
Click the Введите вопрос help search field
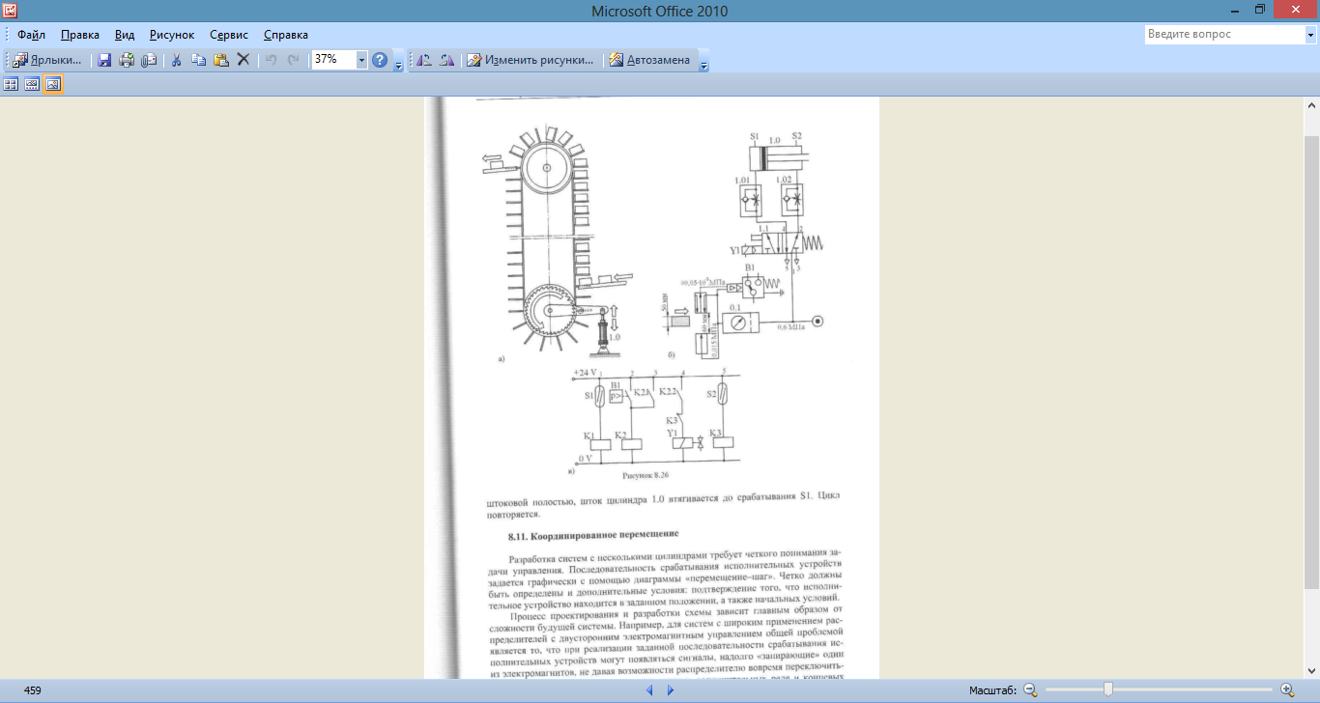pyautogui.click(x=1224, y=34)
